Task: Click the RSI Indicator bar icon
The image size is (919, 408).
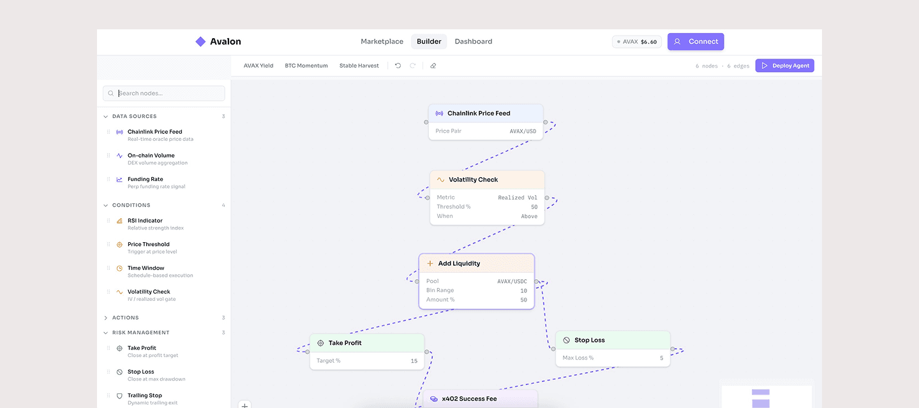Action: (x=119, y=221)
